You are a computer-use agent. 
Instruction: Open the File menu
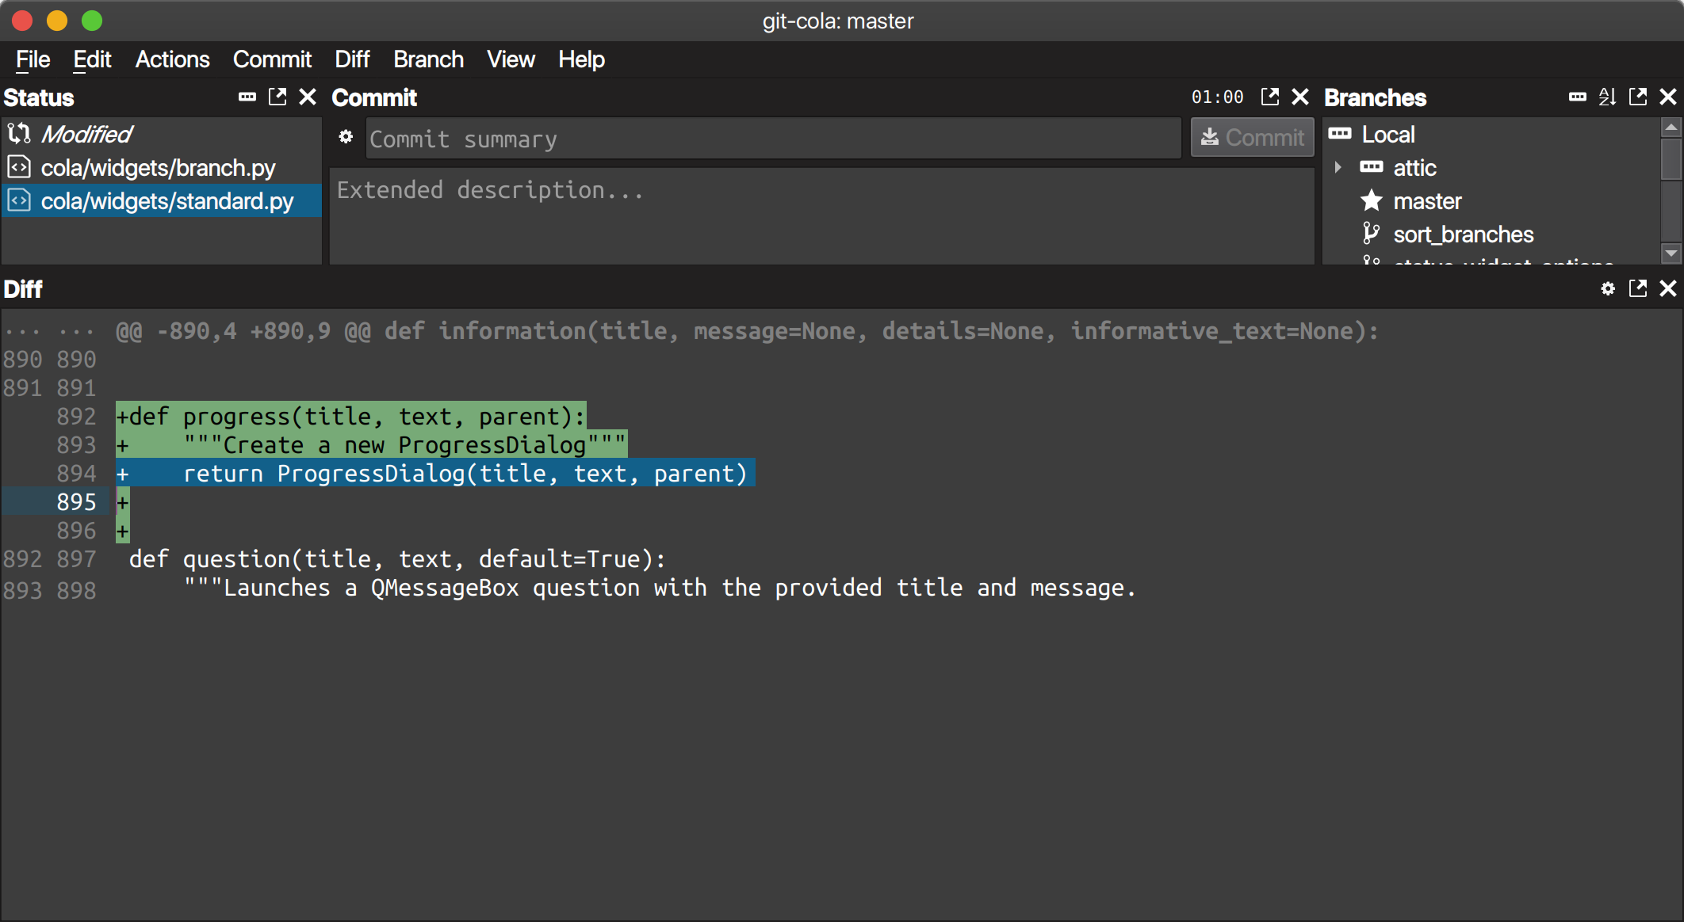(x=32, y=59)
